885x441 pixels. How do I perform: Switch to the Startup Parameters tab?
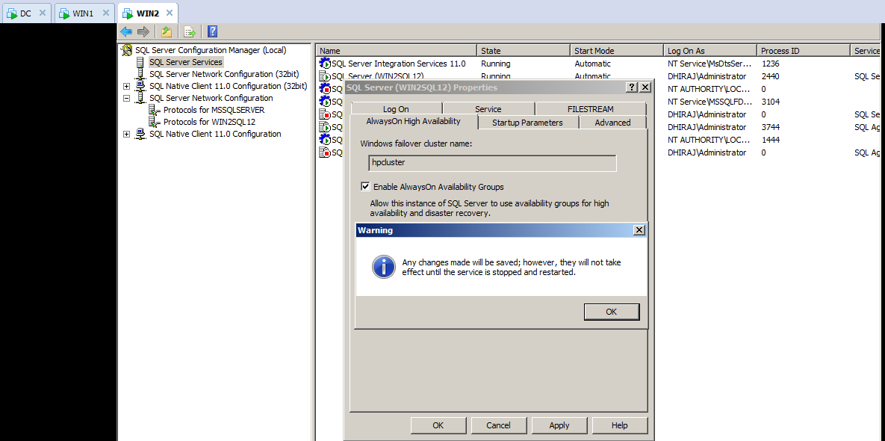527,122
